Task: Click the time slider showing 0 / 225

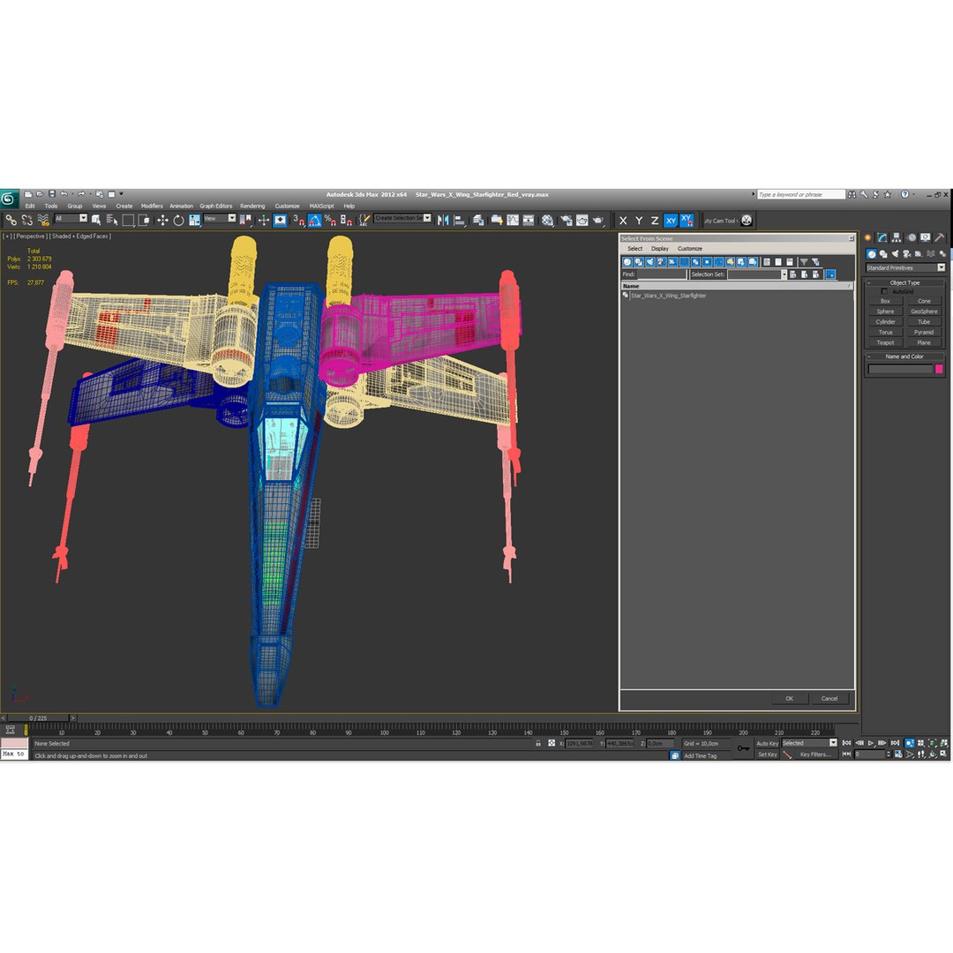Action: [38, 718]
